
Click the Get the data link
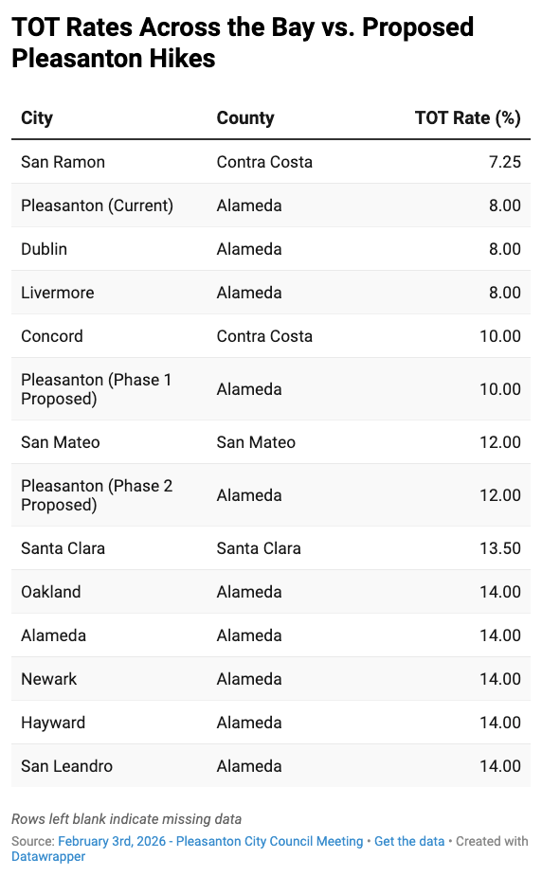pos(409,841)
